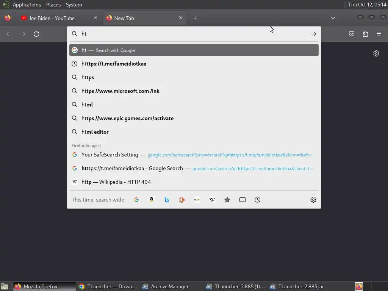Search this time with Google icon
Image resolution: width=388 pixels, height=291 pixels.
coord(136,200)
